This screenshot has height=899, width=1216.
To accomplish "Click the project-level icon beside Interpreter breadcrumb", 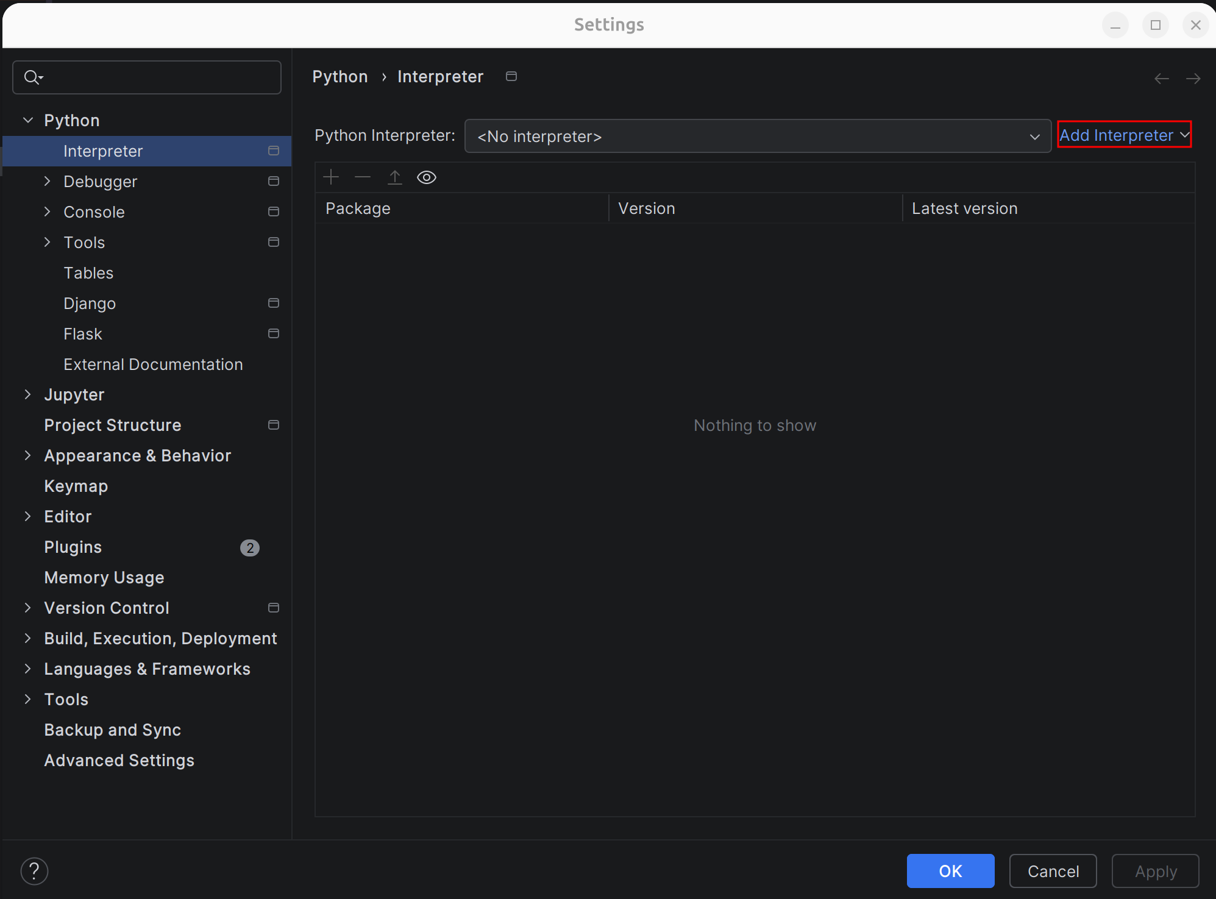I will [511, 76].
